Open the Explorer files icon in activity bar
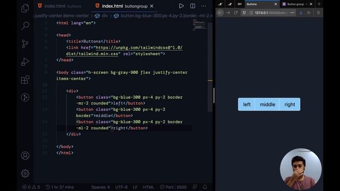This screenshot has width=340, height=191. (x=25, y=8)
